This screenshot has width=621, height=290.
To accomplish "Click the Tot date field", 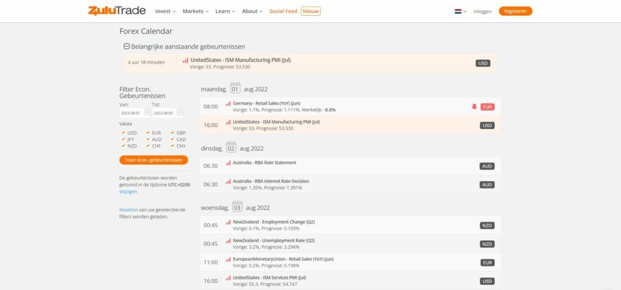I will click(164, 113).
